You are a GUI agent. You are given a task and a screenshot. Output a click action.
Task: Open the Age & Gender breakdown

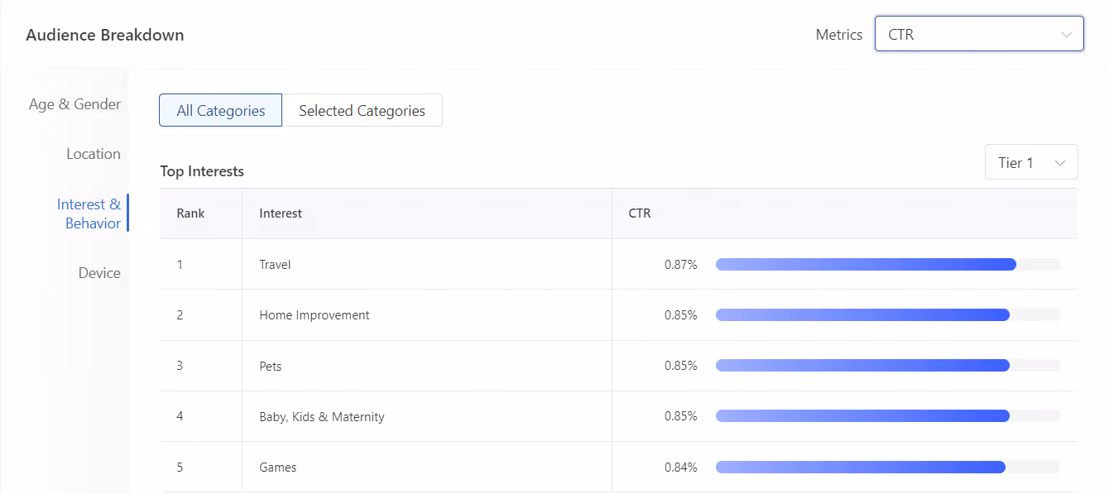[x=74, y=103]
